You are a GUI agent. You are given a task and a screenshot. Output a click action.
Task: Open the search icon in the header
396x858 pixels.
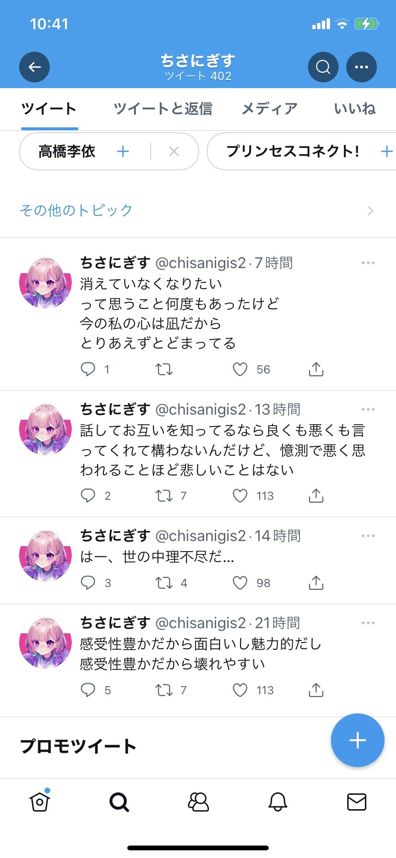coord(323,67)
